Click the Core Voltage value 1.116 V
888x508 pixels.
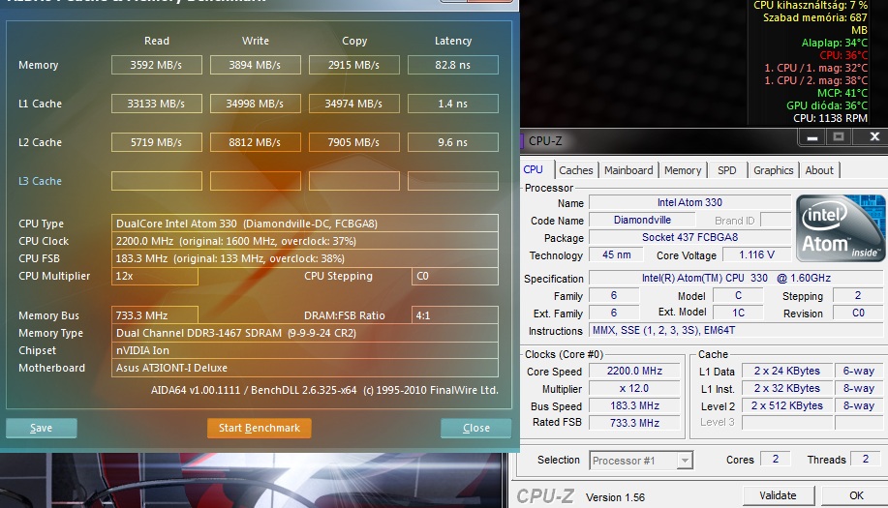tap(756, 255)
